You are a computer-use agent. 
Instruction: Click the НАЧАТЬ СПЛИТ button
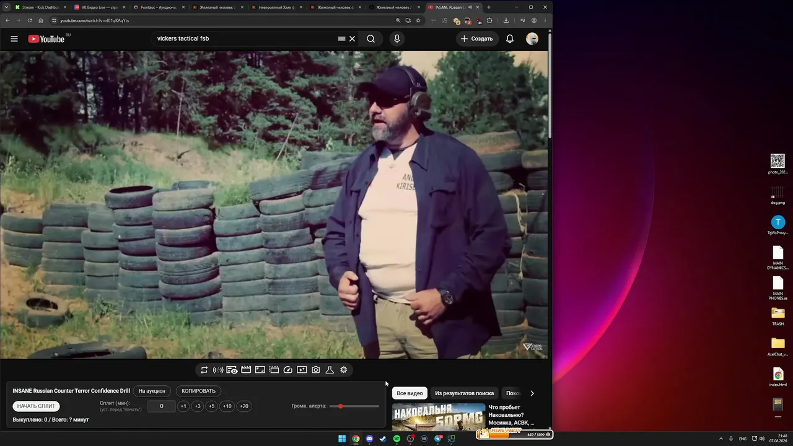[x=36, y=406]
